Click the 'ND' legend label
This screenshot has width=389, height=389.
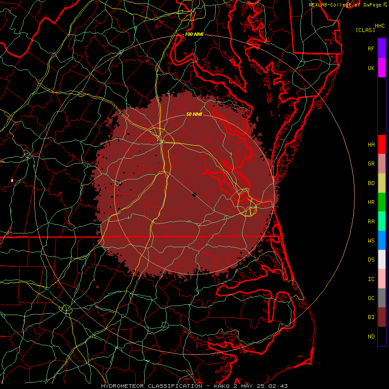(x=371, y=337)
